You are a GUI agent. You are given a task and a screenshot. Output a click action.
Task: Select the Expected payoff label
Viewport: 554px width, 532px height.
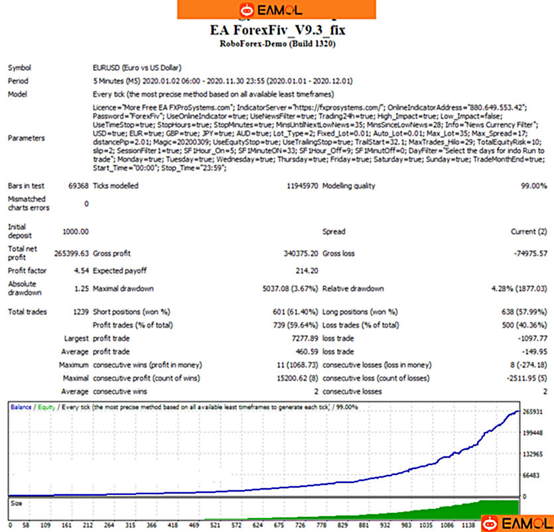[120, 271]
